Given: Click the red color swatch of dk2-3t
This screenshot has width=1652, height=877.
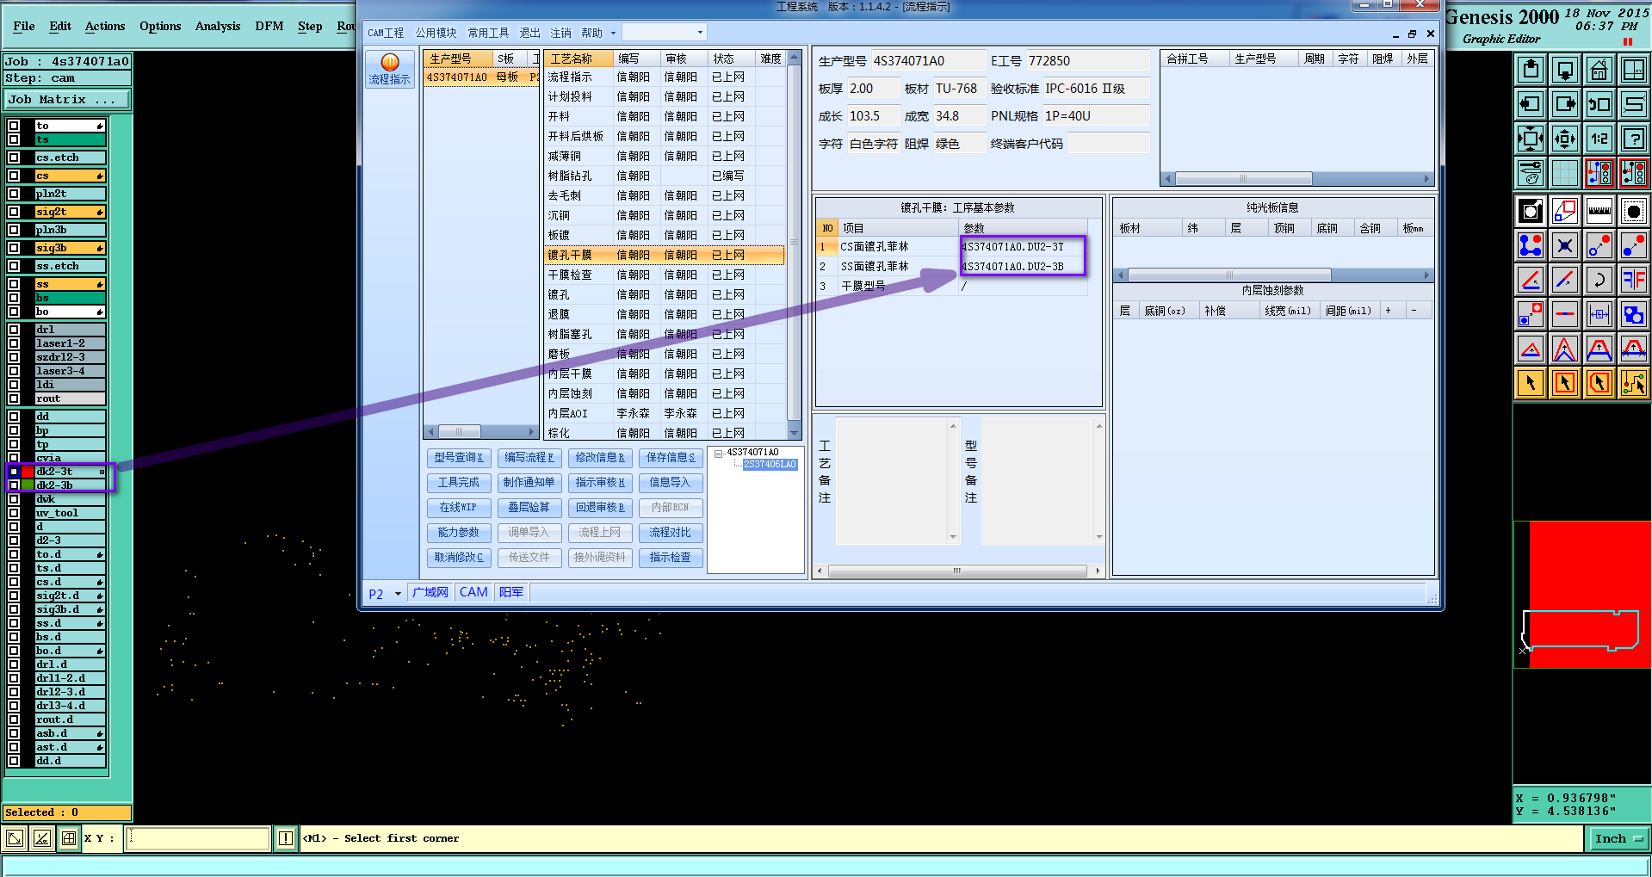Looking at the screenshot, I should click(x=28, y=472).
